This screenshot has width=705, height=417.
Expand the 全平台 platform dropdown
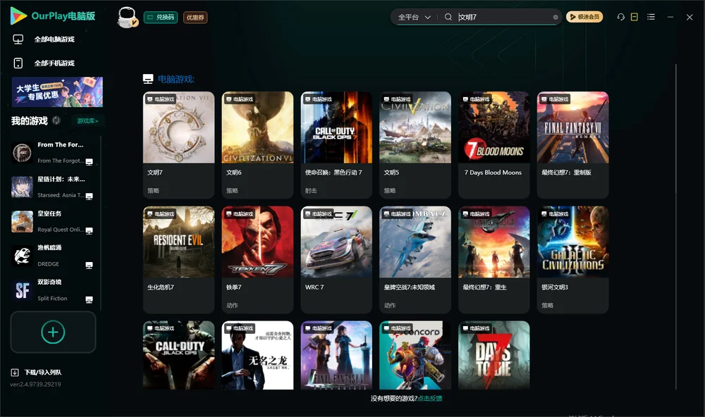coord(414,17)
